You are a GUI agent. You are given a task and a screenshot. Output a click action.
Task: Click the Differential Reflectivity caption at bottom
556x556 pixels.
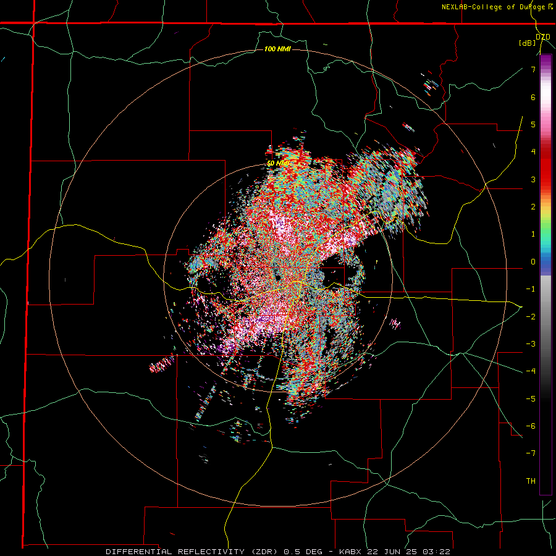[x=278, y=552]
